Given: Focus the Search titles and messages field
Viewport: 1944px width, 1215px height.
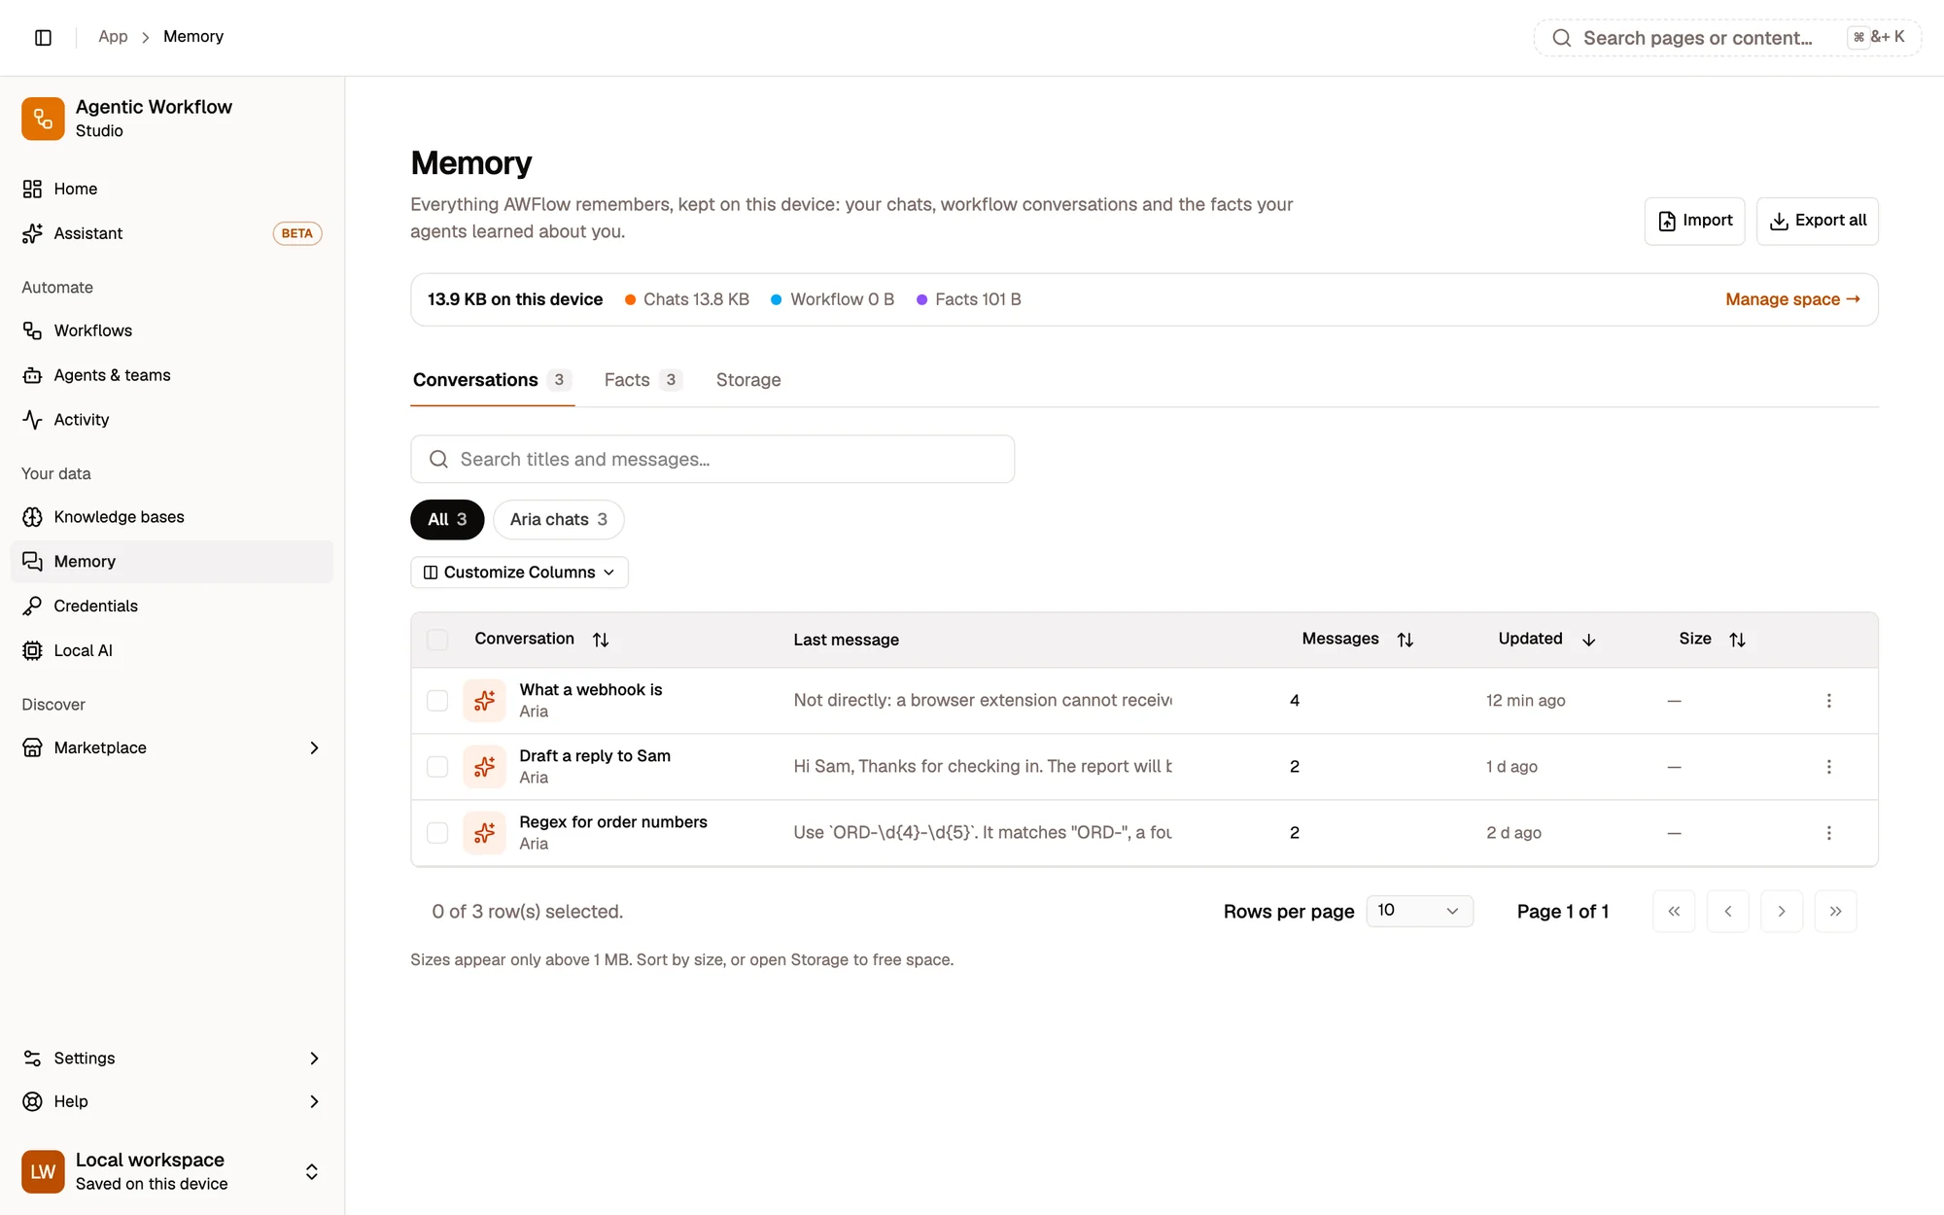Looking at the screenshot, I should [712, 459].
